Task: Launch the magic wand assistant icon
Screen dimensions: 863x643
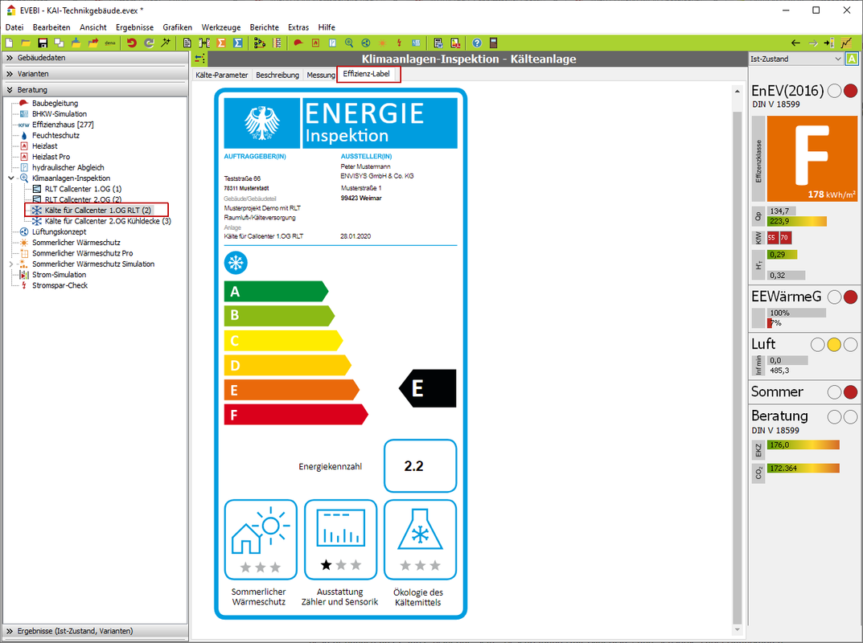Action: (x=165, y=43)
